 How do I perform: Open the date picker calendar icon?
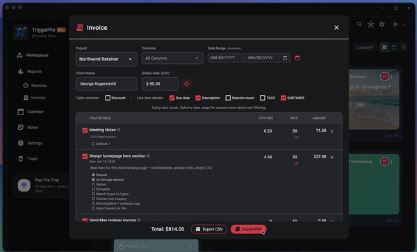[285, 58]
